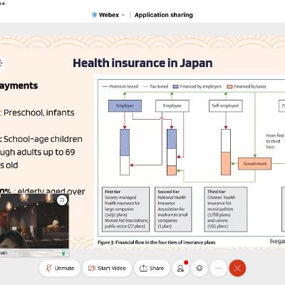Click the School-age children bullet text
This screenshot has height=285, width=285.
point(43,139)
